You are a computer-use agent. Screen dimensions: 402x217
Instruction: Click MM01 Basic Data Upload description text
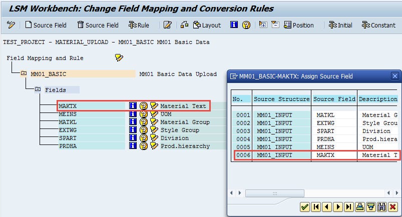(178, 74)
